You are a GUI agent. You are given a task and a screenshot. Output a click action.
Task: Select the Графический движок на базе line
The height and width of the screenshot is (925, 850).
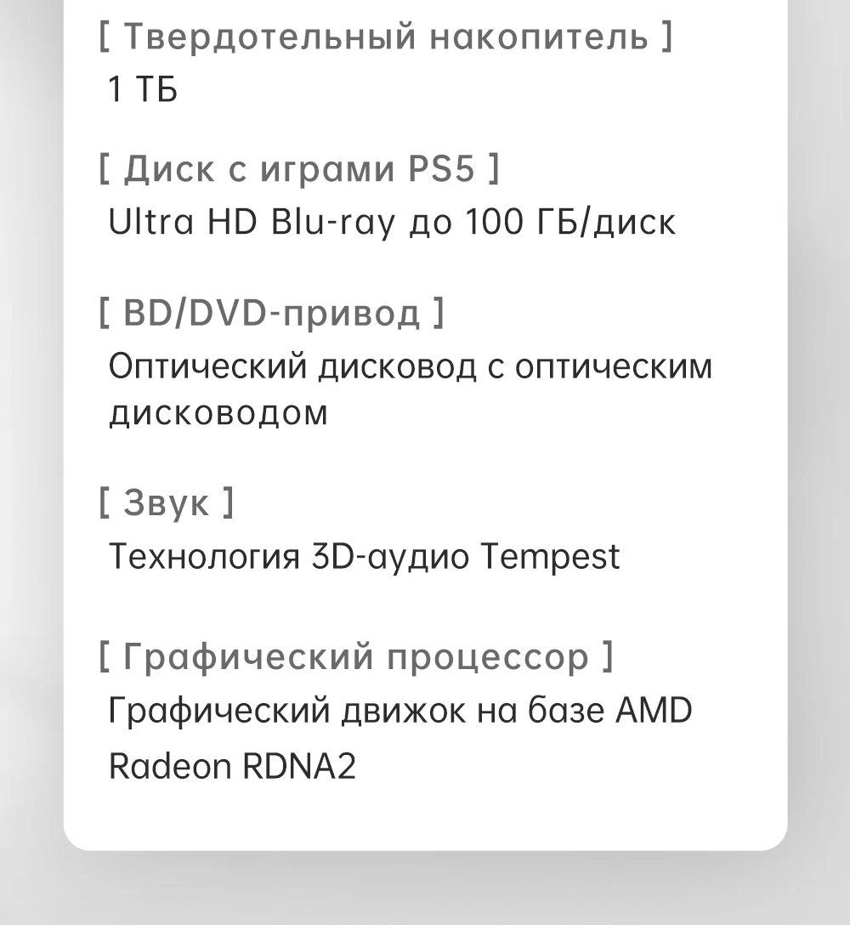click(356, 711)
